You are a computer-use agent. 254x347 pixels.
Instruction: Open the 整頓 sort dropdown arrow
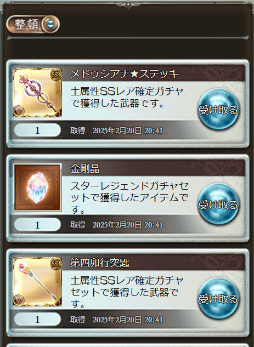point(50,24)
